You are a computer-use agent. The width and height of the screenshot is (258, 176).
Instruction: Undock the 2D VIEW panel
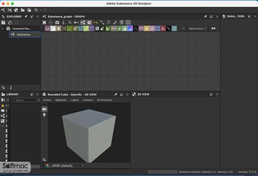point(211,94)
